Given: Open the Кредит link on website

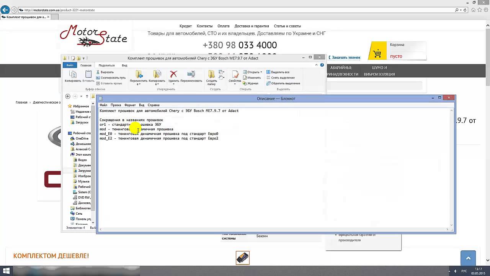Looking at the screenshot, I should pos(186,26).
